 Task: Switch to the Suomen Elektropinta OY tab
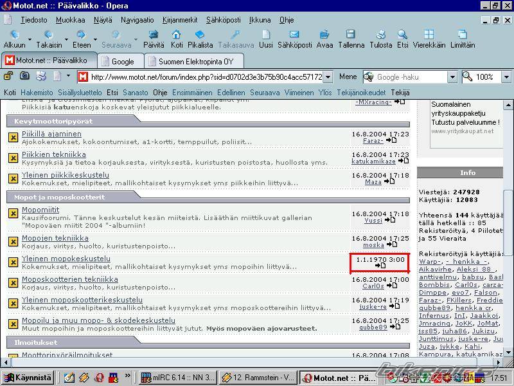[x=194, y=61]
